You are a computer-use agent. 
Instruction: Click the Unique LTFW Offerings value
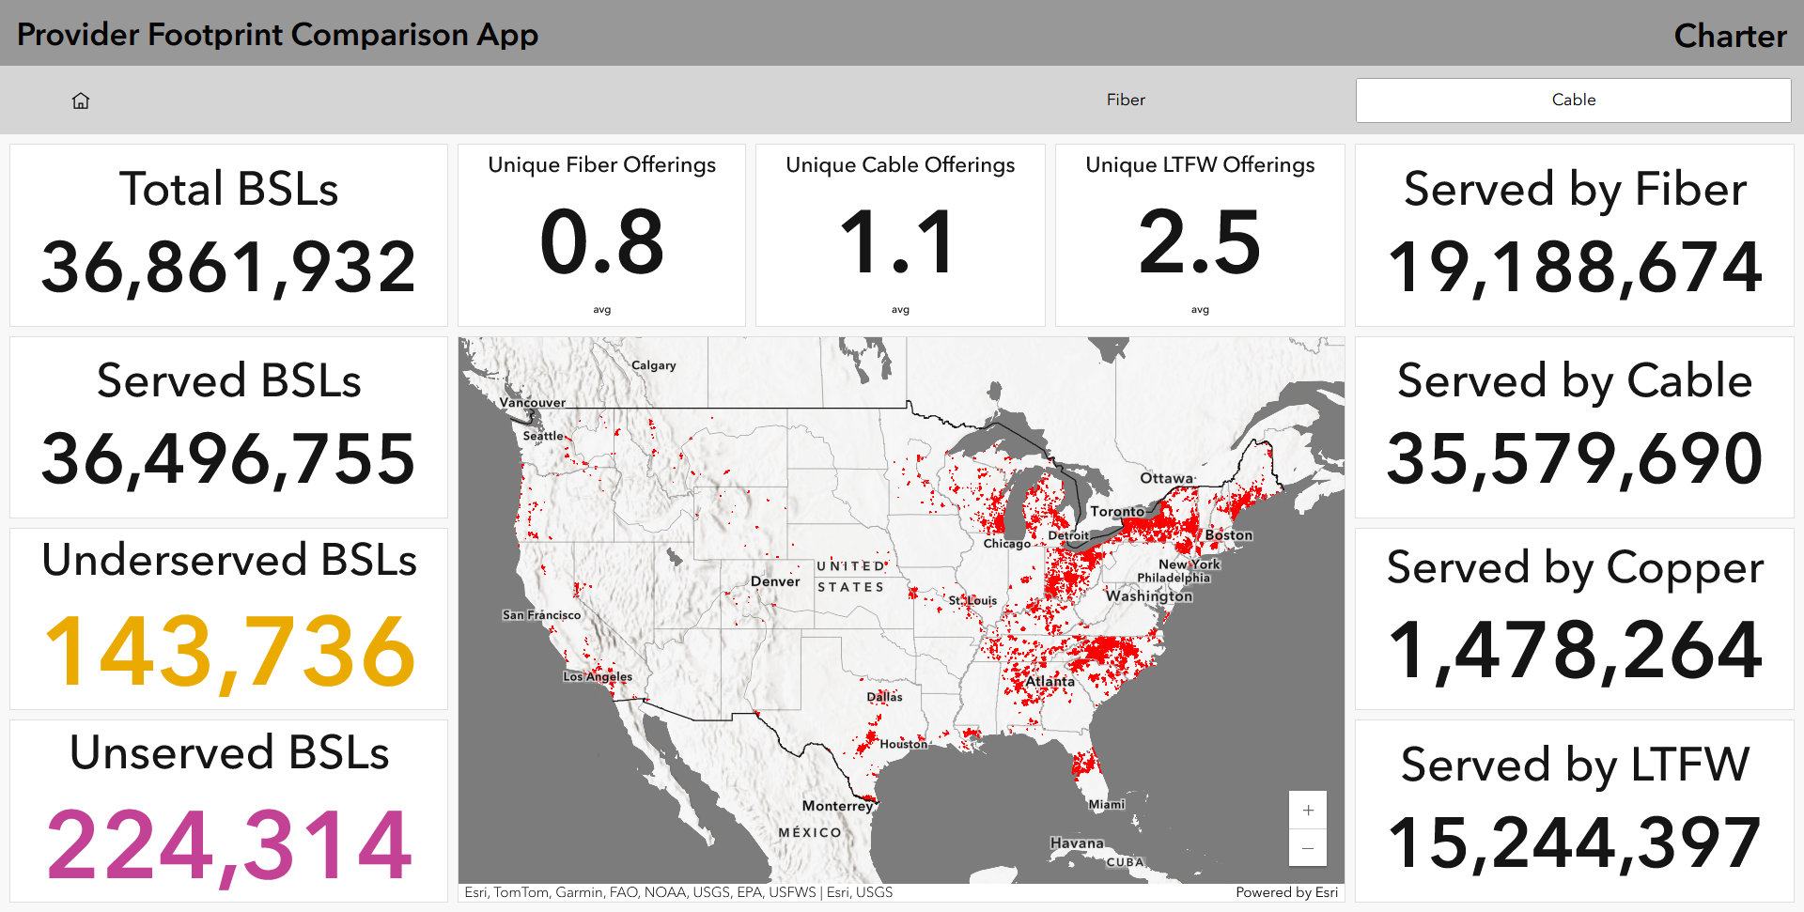[1200, 242]
